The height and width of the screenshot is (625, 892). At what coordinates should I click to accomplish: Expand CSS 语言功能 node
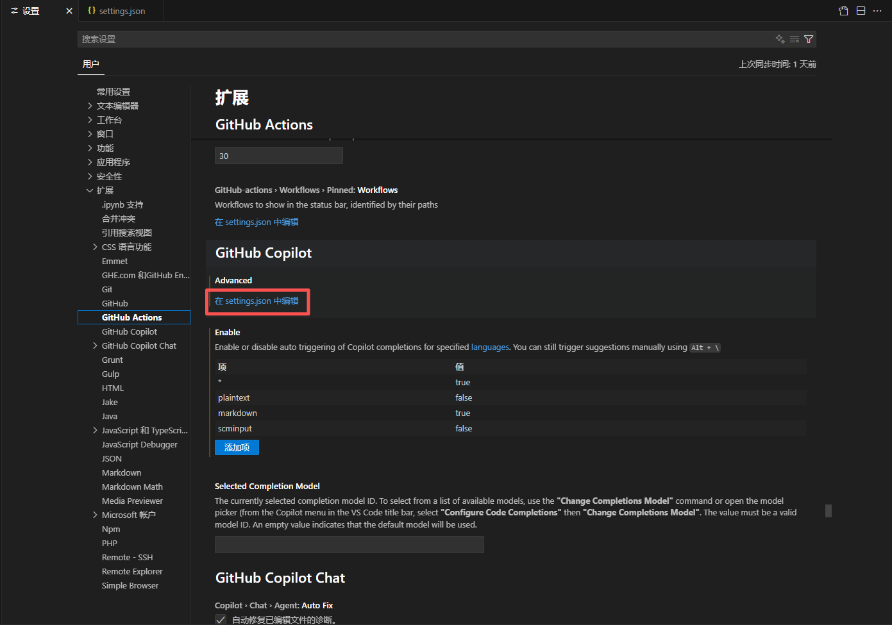pos(95,247)
